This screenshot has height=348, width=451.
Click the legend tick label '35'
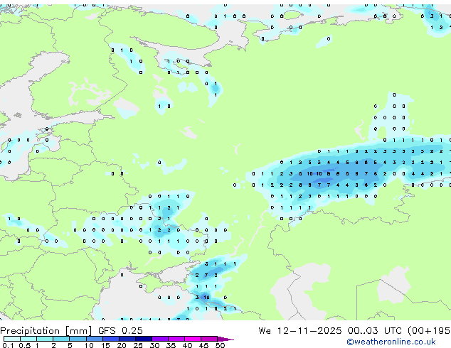click(171, 345)
